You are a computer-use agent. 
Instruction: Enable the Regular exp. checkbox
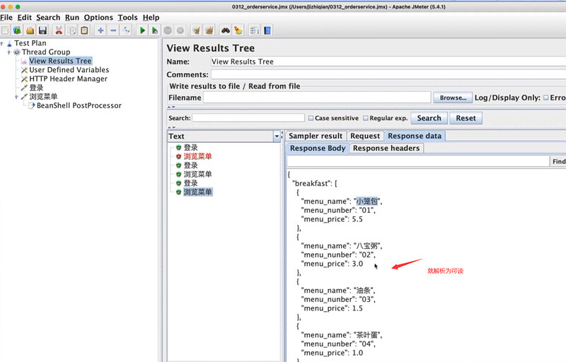[x=366, y=118]
